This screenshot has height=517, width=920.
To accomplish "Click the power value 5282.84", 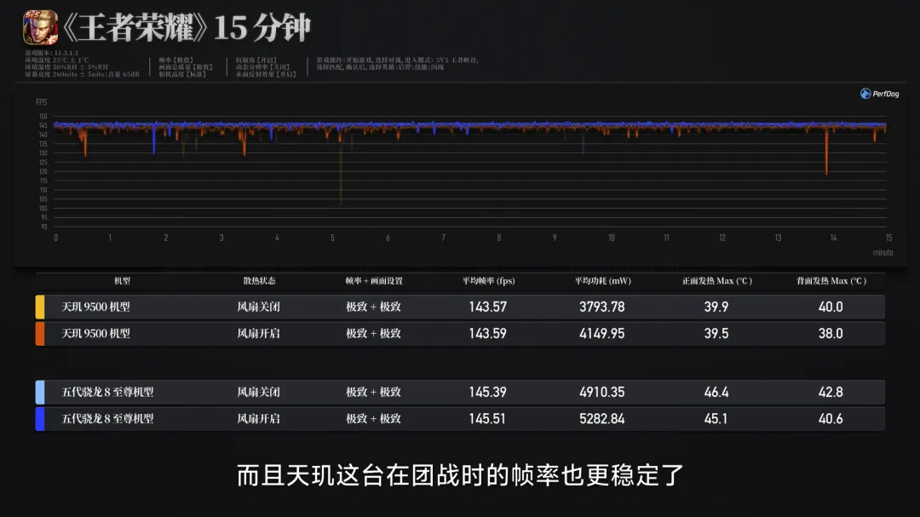I will tap(602, 419).
